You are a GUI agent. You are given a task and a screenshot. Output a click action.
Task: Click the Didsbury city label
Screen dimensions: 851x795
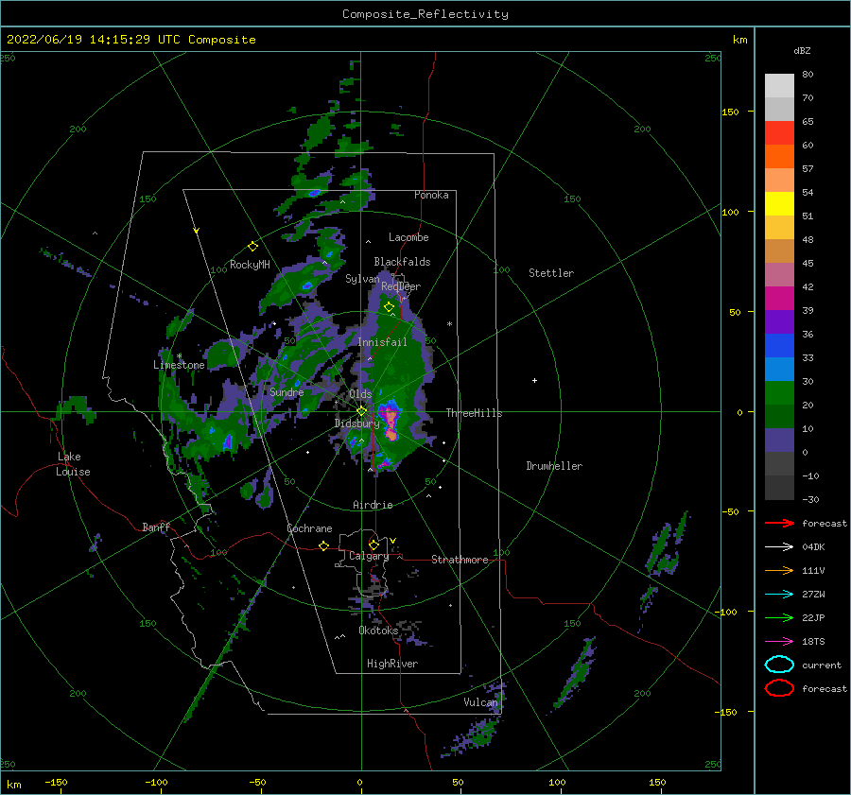tap(356, 423)
